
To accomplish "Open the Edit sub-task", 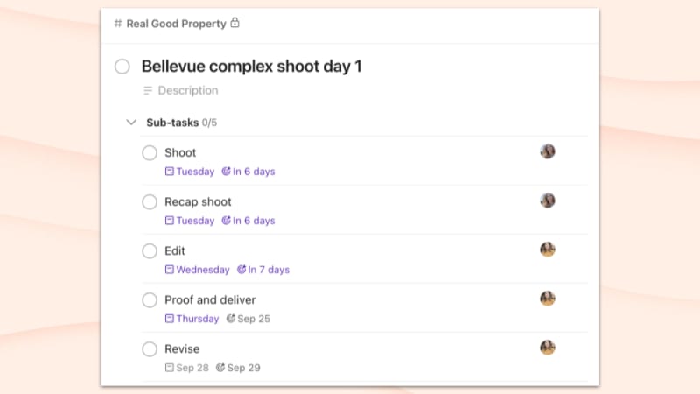I will [175, 250].
